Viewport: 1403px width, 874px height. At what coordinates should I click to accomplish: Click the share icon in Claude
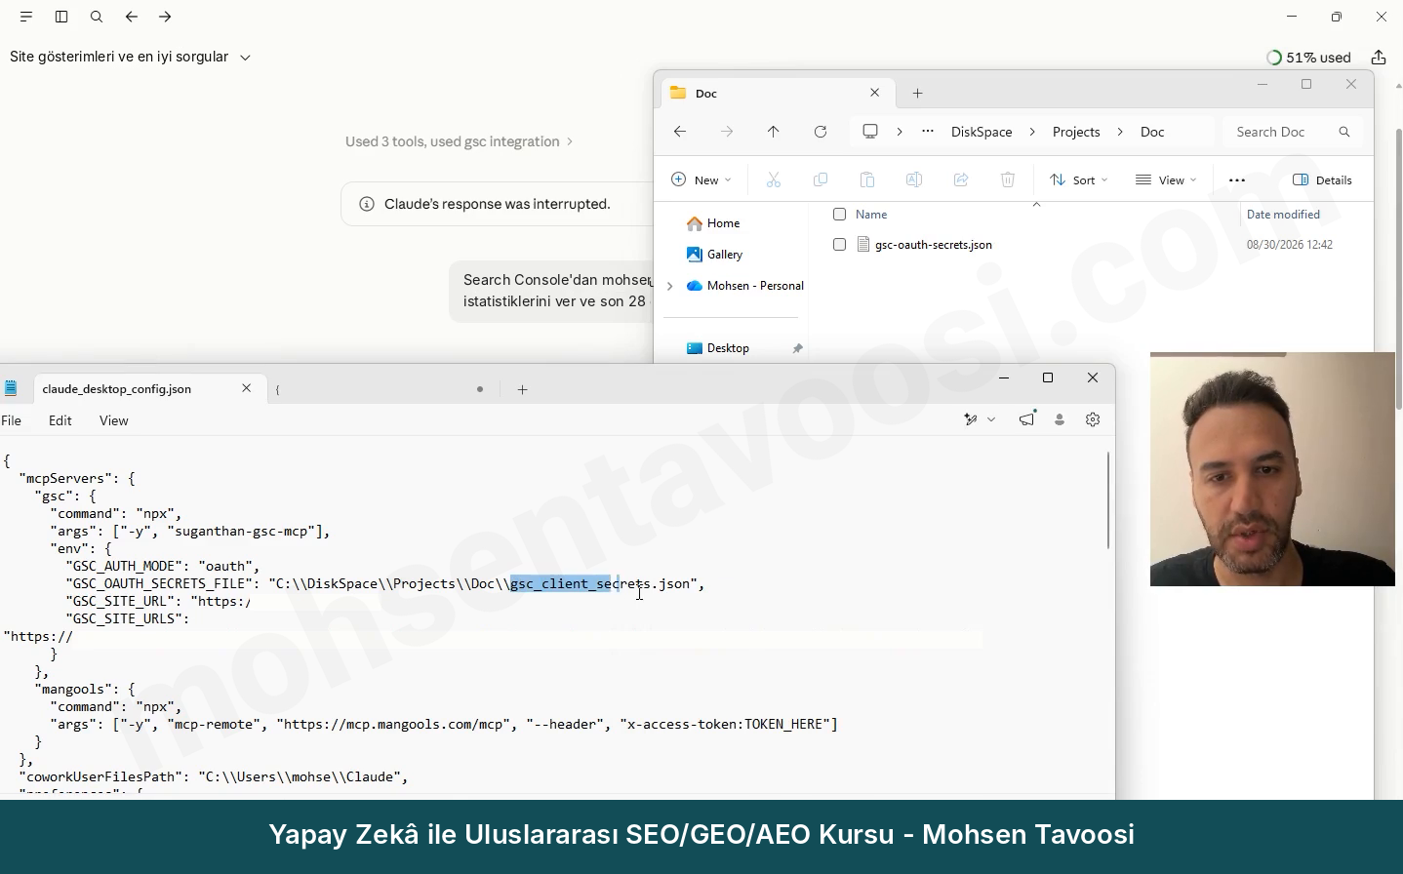(x=1379, y=58)
